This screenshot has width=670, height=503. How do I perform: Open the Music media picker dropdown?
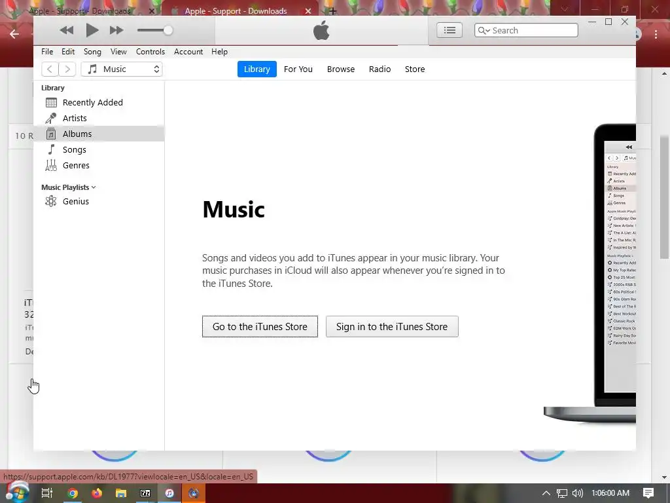tap(122, 69)
